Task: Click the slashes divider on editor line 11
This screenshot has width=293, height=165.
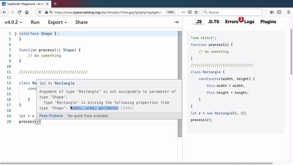Action: coord(53,72)
